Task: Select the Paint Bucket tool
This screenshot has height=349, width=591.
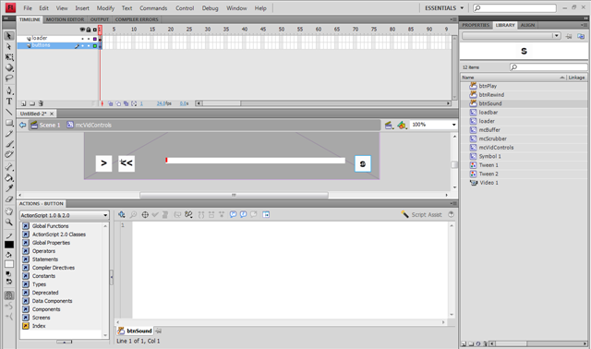Action: click(9, 177)
